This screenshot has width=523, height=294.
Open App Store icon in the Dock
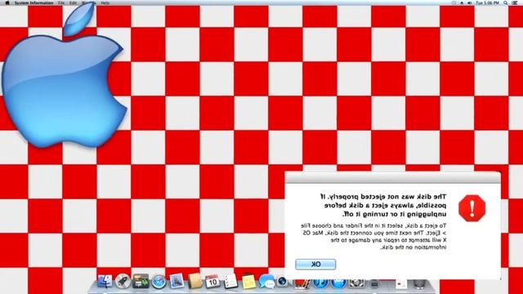click(x=338, y=283)
